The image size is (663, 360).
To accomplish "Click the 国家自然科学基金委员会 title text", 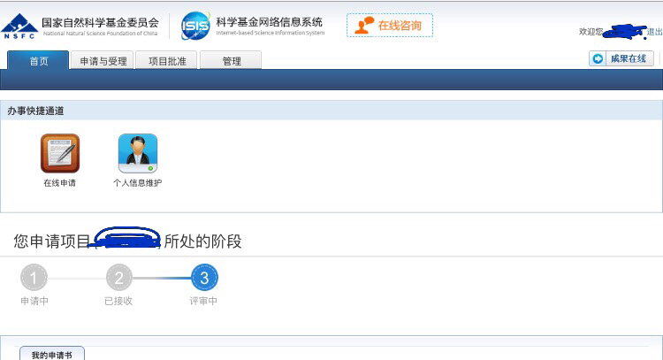I will pyautogui.click(x=100, y=21).
